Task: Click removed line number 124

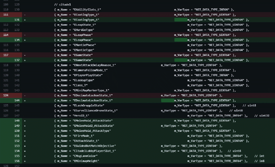Action: tap(6, 95)
